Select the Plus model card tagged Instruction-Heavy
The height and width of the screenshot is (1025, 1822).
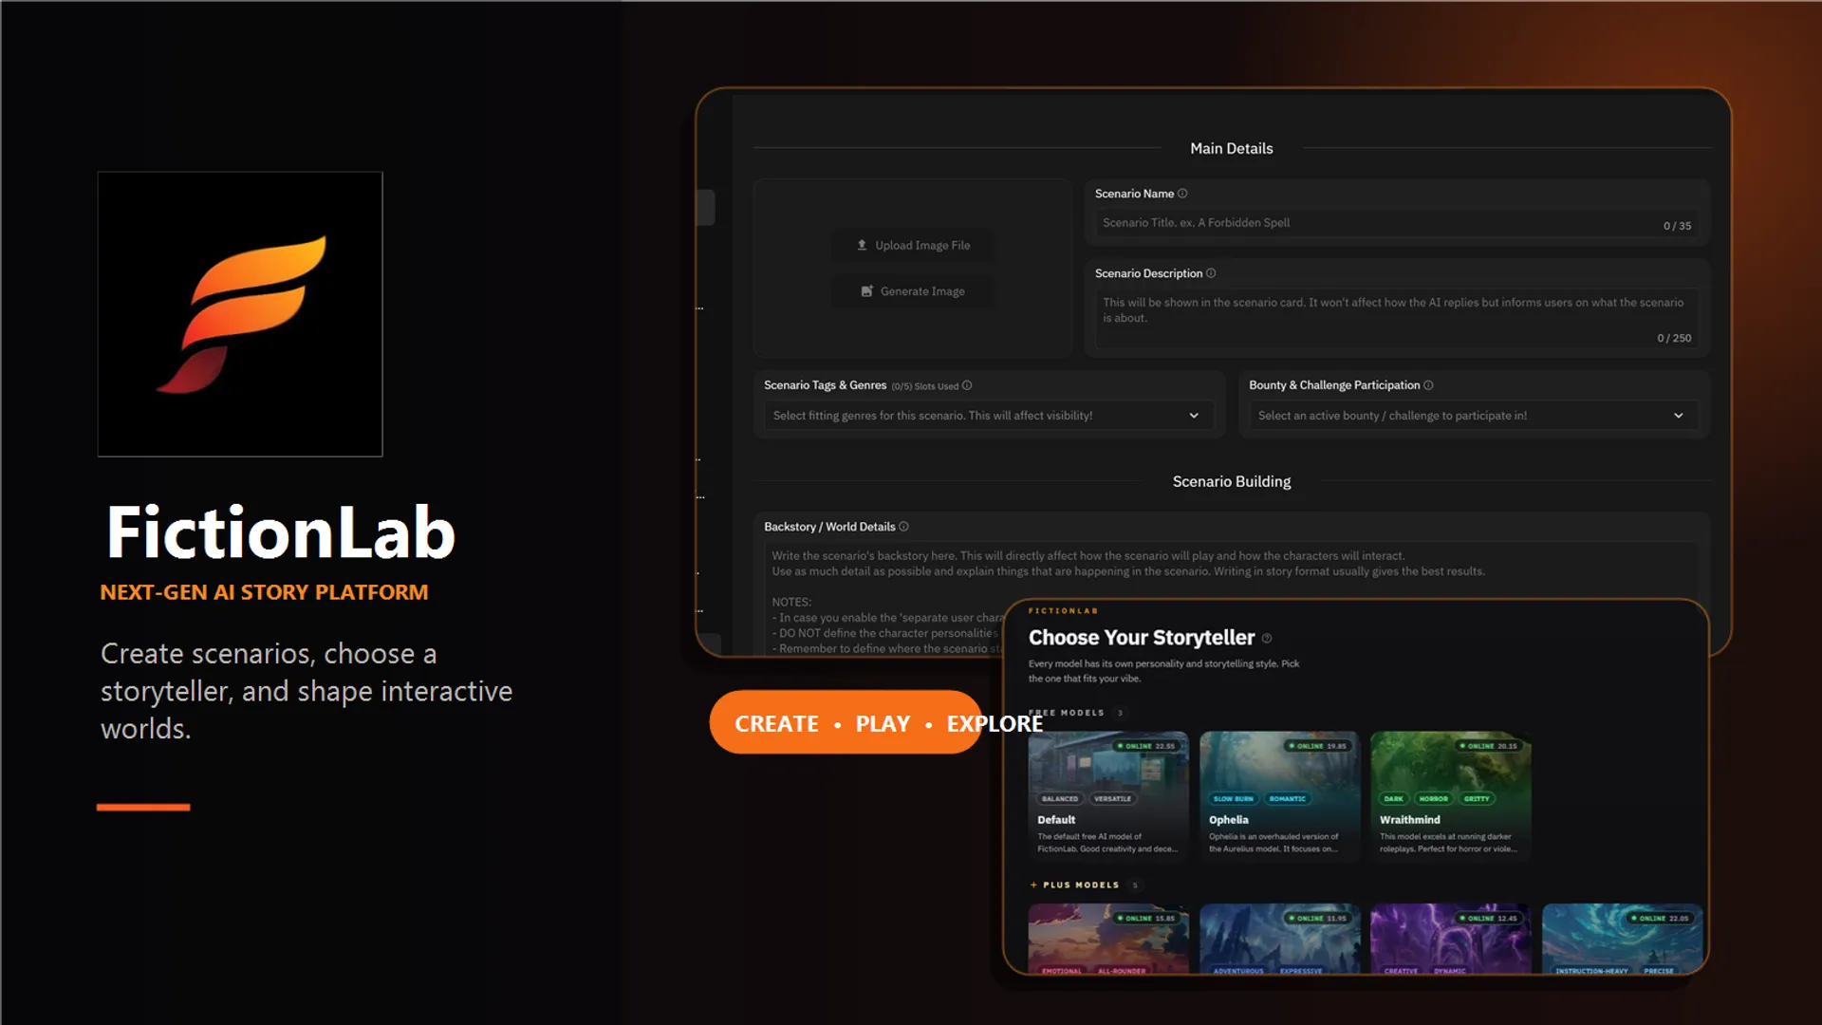pyautogui.click(x=1622, y=939)
